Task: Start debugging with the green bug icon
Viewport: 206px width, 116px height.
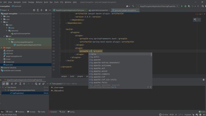Action: tap(185, 6)
